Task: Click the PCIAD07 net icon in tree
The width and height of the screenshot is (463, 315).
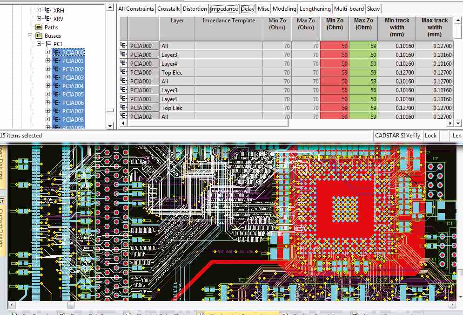Action: (57, 111)
